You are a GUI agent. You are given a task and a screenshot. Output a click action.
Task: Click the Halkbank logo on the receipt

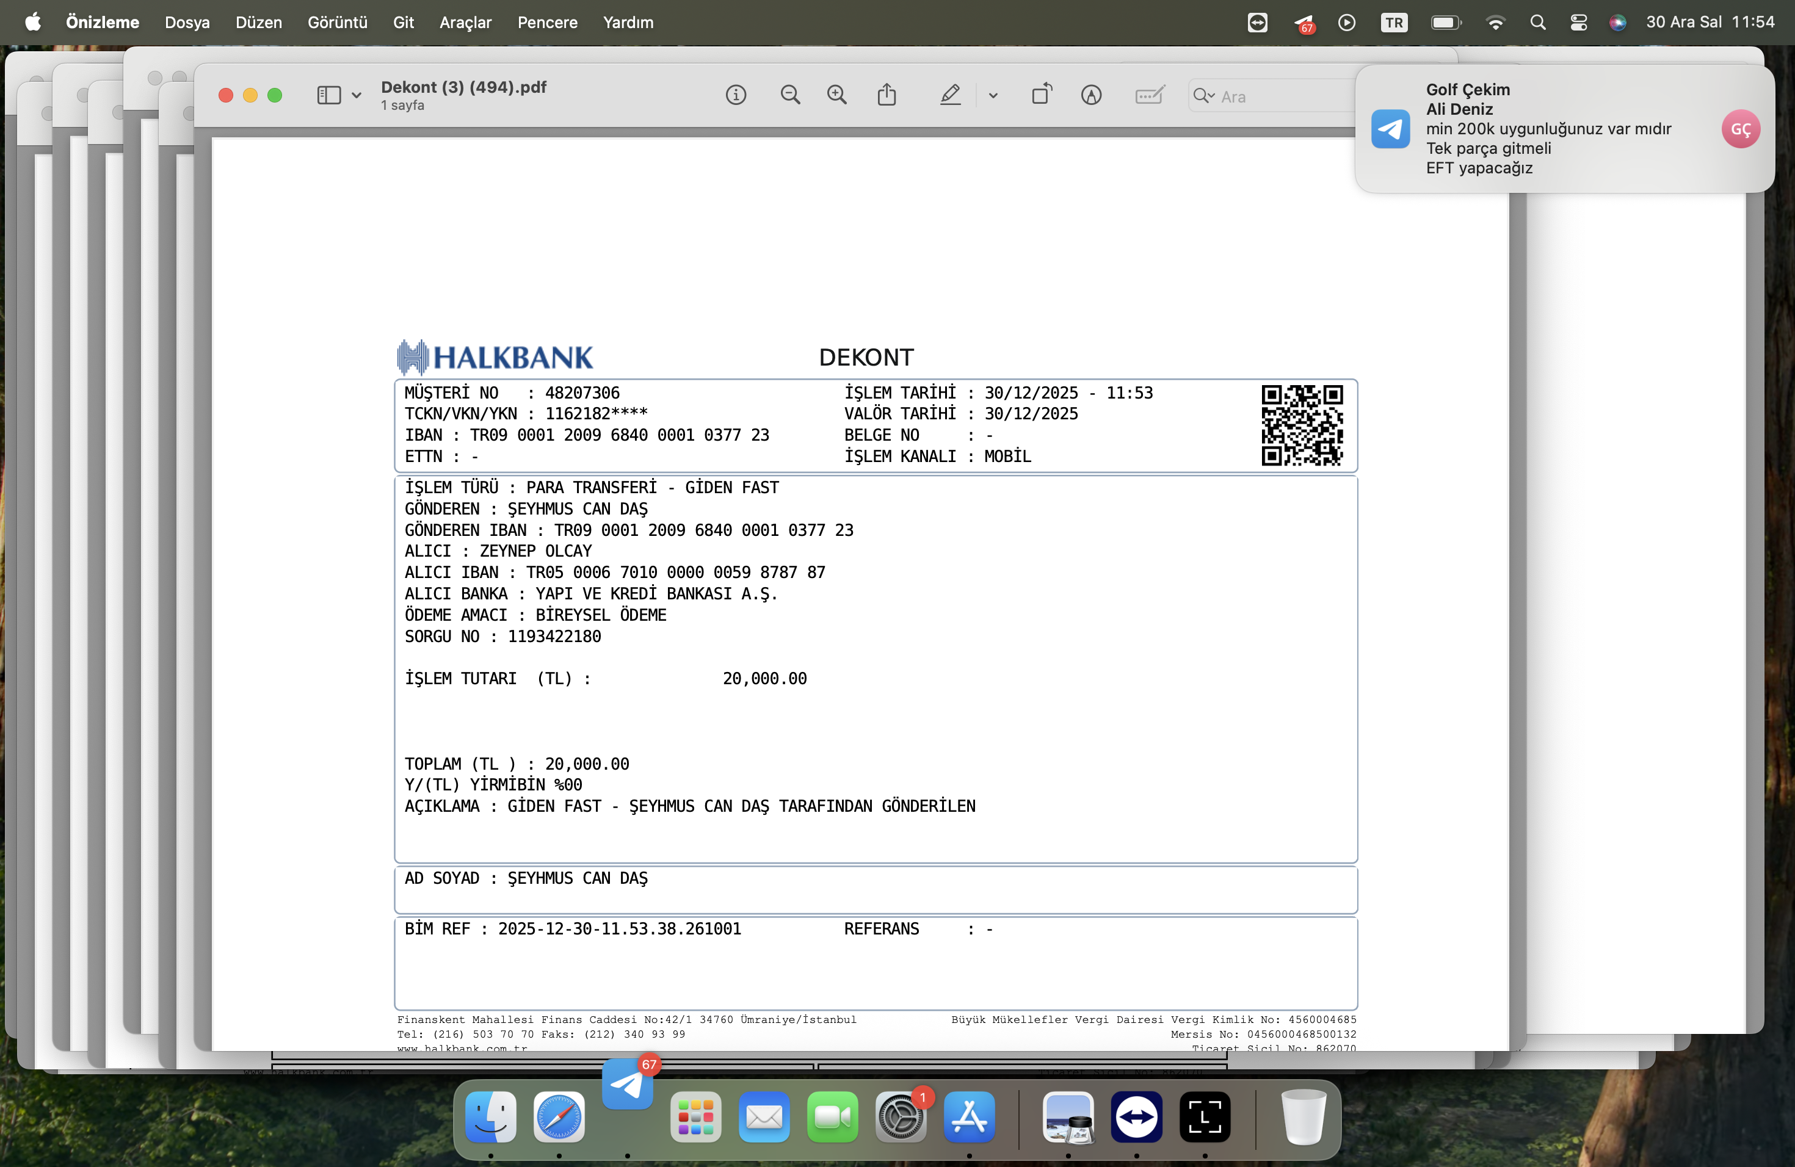(496, 357)
